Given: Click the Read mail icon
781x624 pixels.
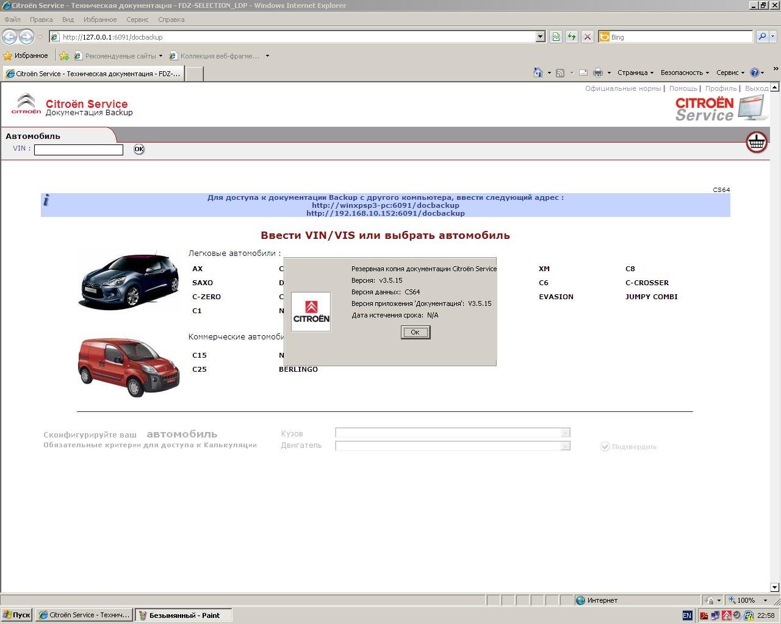Looking at the screenshot, I should tap(583, 73).
